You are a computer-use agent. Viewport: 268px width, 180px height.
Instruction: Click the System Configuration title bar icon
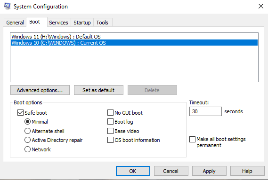coord(8,6)
